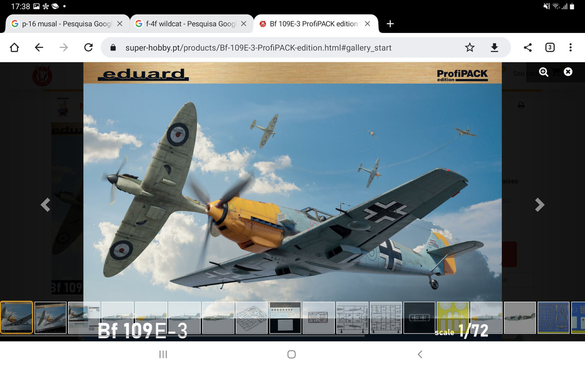
Task: Close the 'p-16 musal' tab
Action: pyautogui.click(x=120, y=24)
